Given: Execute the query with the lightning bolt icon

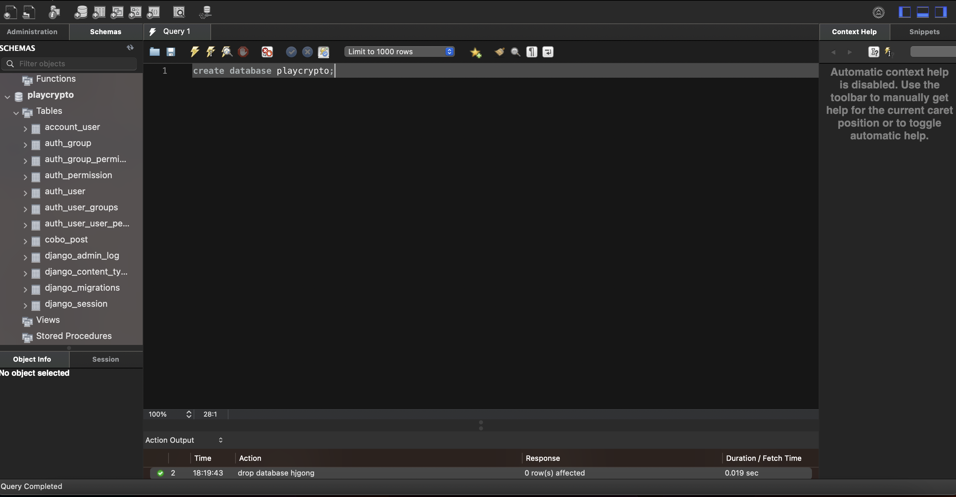Looking at the screenshot, I should (195, 52).
